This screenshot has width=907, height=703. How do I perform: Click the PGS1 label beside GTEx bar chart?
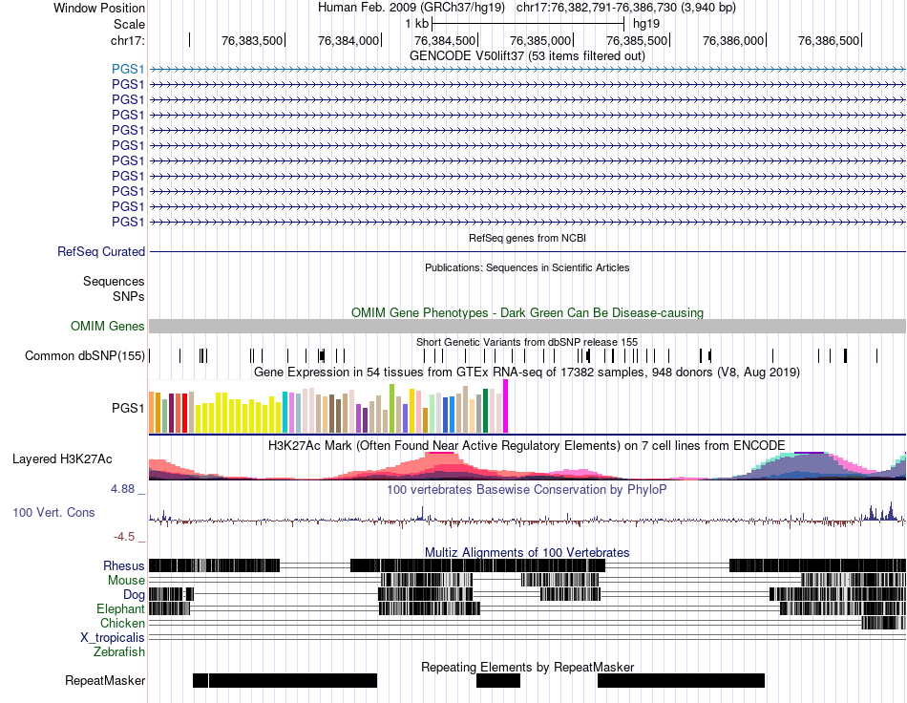click(128, 409)
